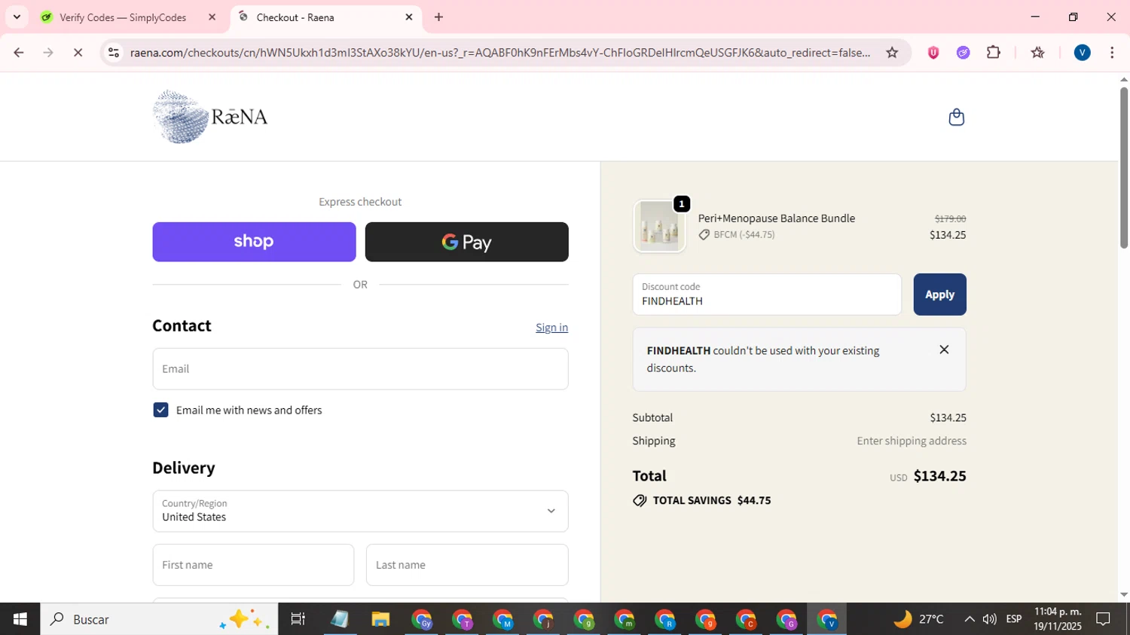Dismiss the FINDHEALTH discount error message
This screenshot has width=1130, height=635.
(x=944, y=350)
